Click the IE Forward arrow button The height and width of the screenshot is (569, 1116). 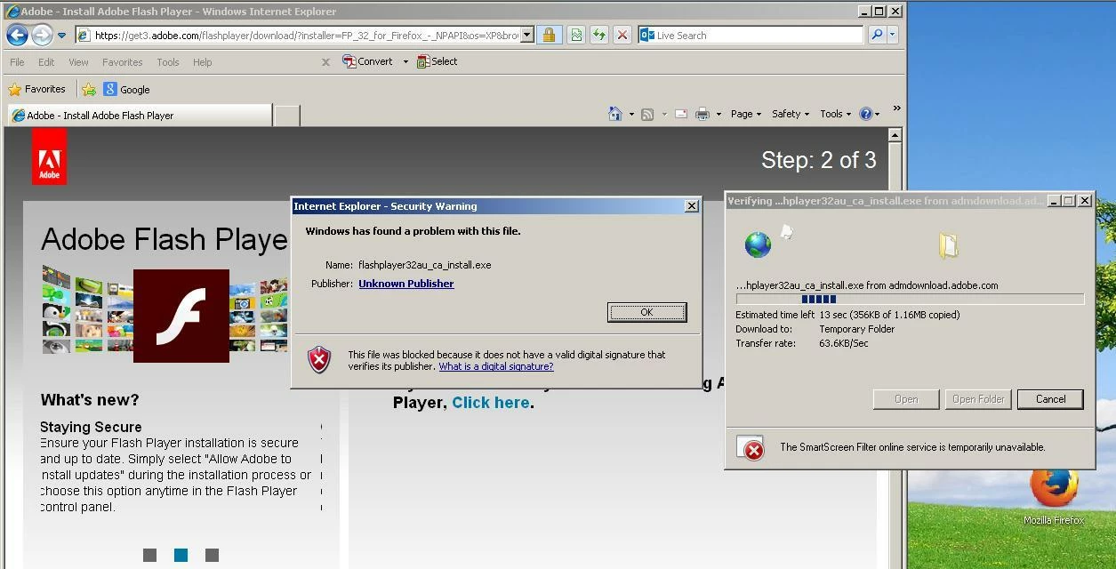coord(42,36)
